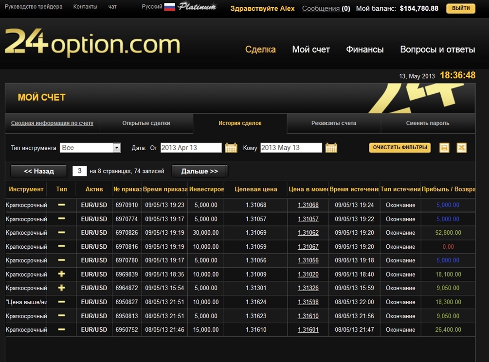This screenshot has width=489, height=362.
Task: Open price link 1.31067 for order 6970816
Action: coord(308,247)
